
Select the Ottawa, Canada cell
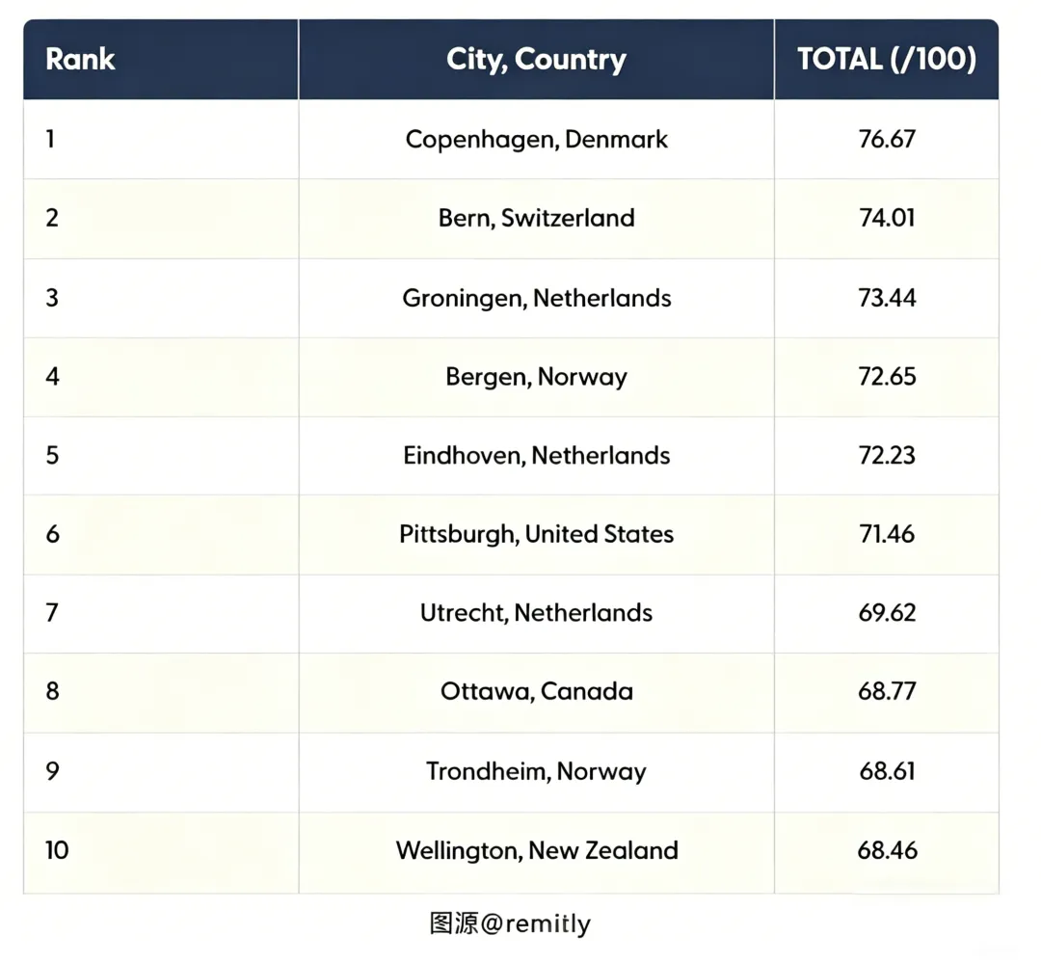coord(536,692)
